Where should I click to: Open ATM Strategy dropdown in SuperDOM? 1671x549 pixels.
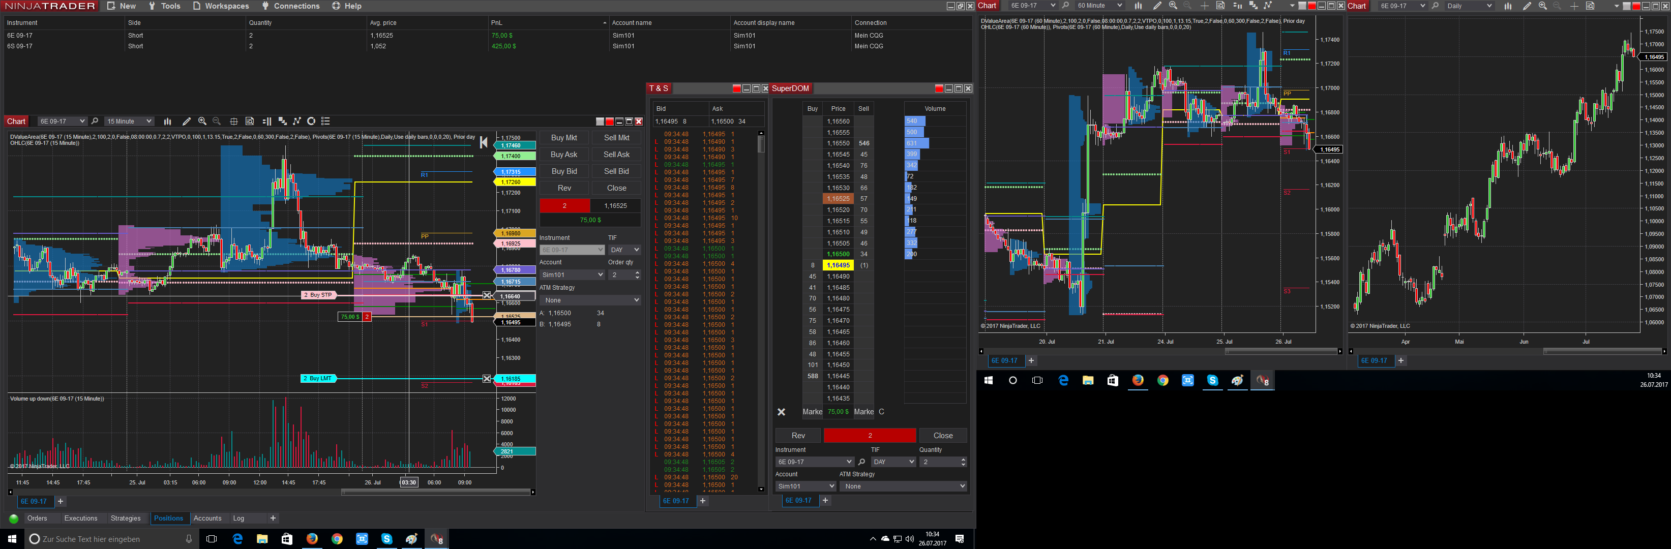[x=903, y=486]
